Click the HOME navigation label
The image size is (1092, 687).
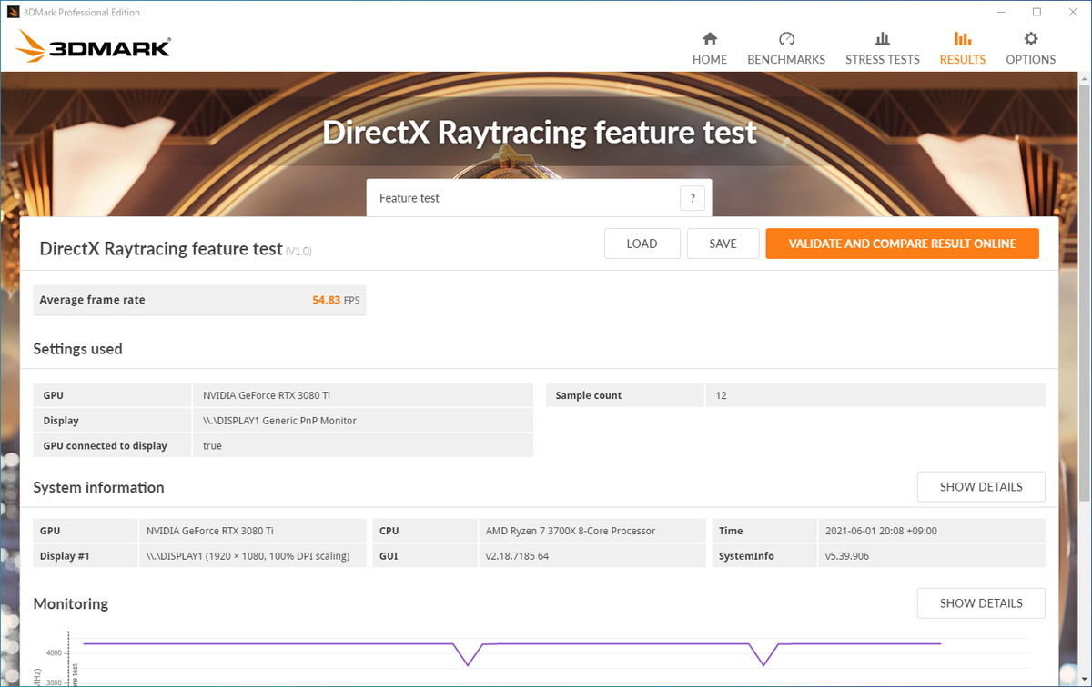point(710,60)
